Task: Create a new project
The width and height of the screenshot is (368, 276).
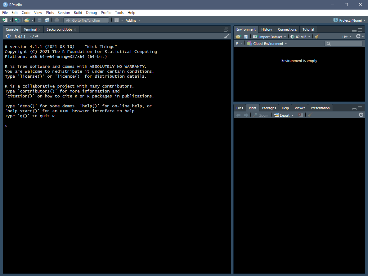Action: [x=17, y=20]
